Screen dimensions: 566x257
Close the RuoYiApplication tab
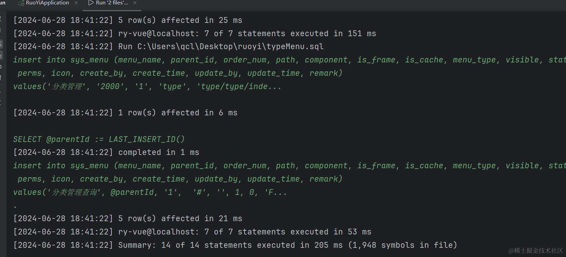click(x=76, y=3)
